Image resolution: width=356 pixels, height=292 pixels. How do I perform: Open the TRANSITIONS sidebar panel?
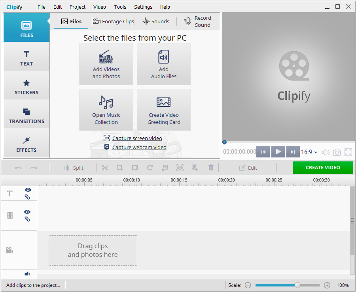(x=27, y=114)
